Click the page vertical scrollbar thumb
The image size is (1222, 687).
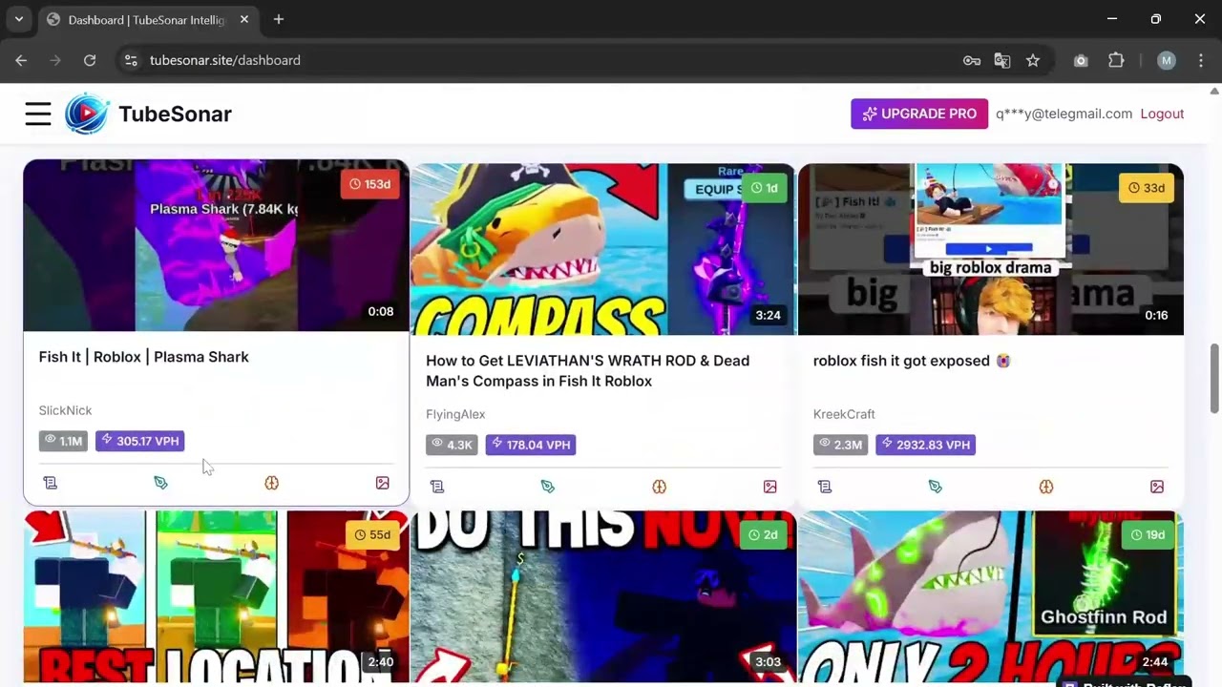[1214, 379]
